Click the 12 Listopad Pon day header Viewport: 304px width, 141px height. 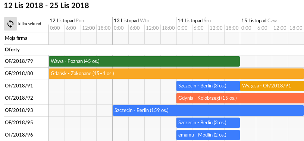[x=67, y=20]
